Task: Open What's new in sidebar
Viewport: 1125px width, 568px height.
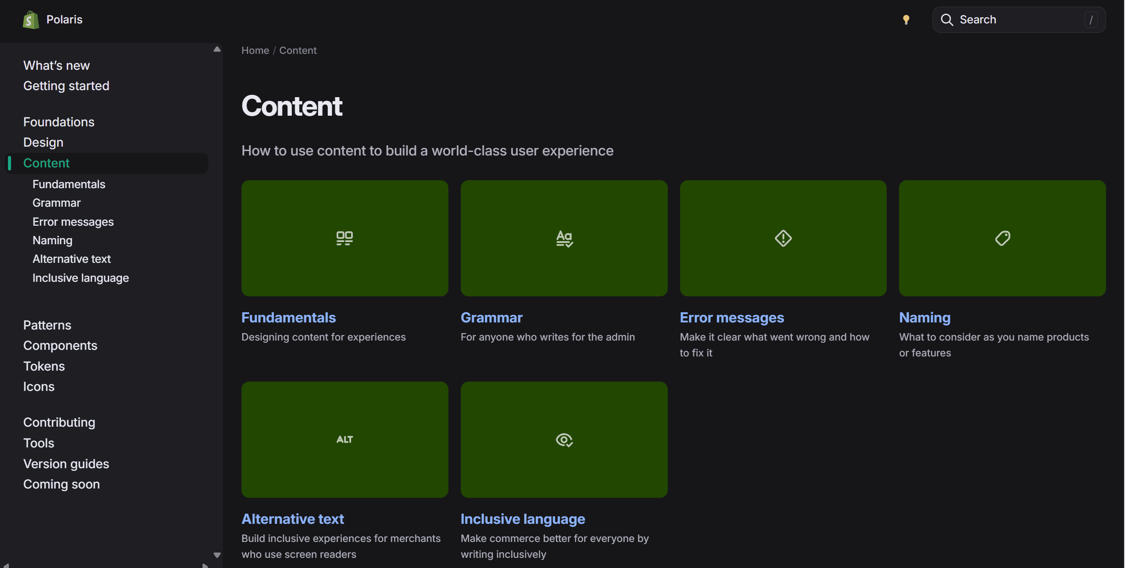Action: [x=57, y=65]
